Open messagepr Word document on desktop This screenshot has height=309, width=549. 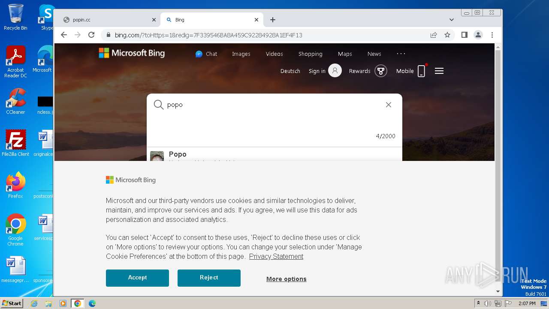[x=15, y=270]
